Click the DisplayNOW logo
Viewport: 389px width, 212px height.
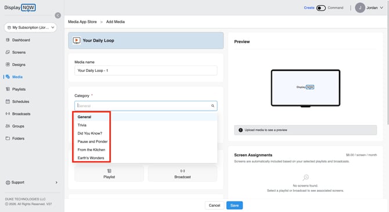point(20,8)
